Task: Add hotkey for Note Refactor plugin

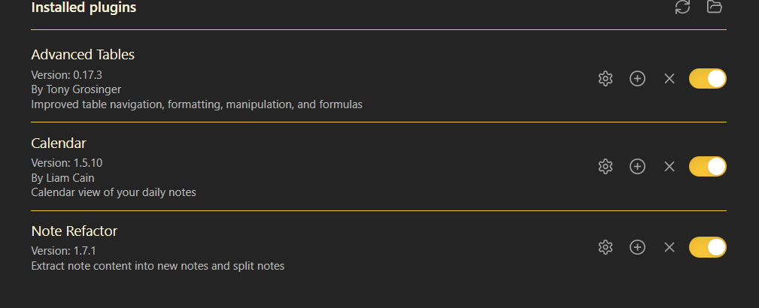Action: tap(637, 247)
